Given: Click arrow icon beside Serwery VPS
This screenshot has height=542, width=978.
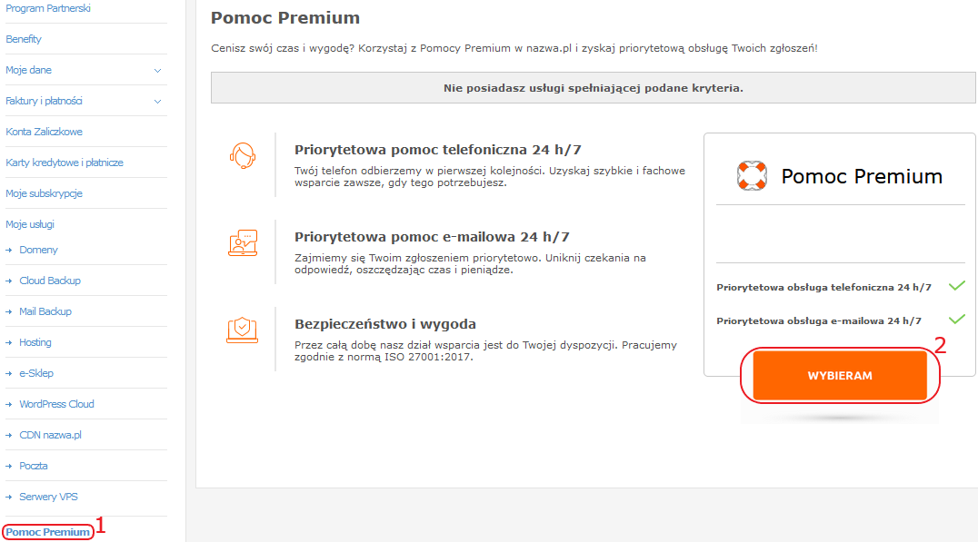Looking at the screenshot, I should (9, 498).
